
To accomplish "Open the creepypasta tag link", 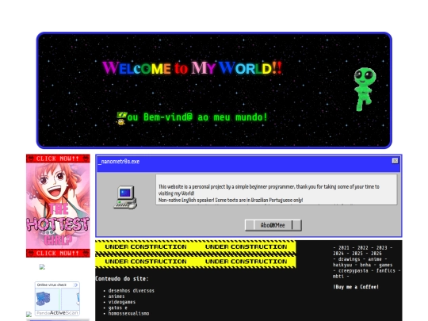I will coord(353,271).
